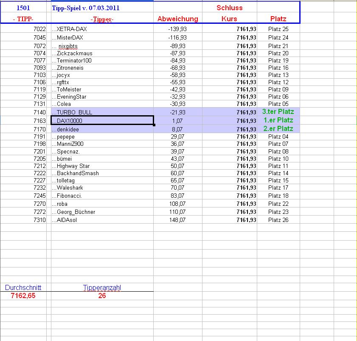Click the Tipperanzahl label cell
Viewport: 357px width, 341px height.
[102, 287]
